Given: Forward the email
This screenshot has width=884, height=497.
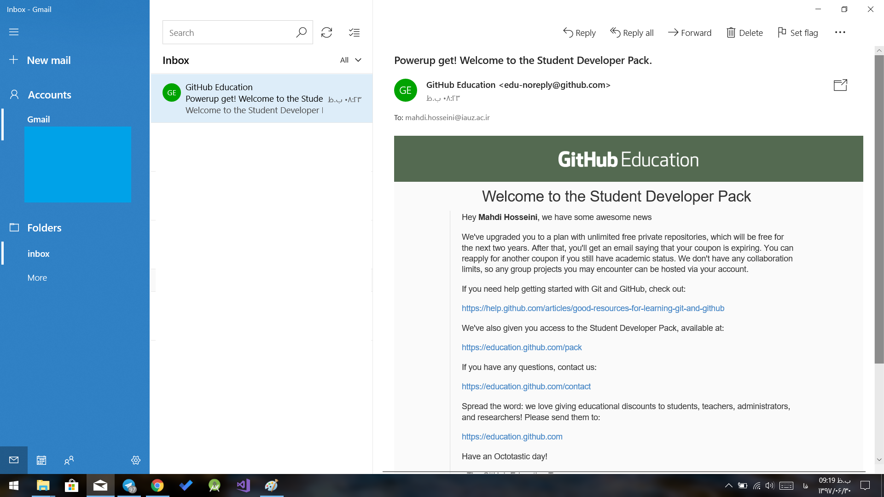Looking at the screenshot, I should 689,32.
